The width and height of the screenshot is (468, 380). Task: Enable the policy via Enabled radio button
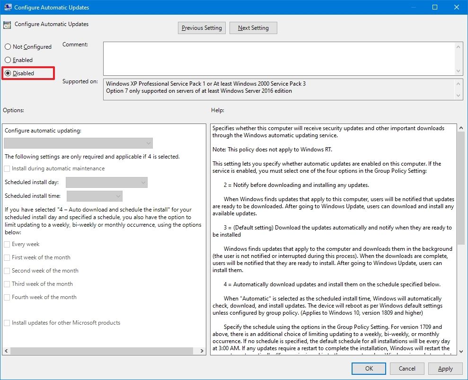tap(8, 60)
